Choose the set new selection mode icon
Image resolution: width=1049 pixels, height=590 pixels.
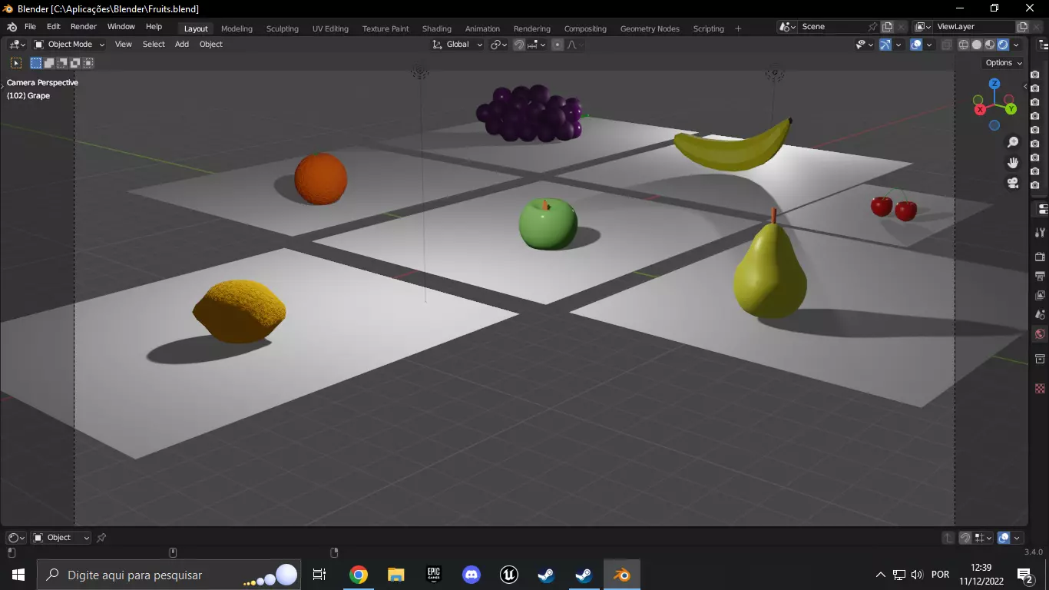[36, 63]
